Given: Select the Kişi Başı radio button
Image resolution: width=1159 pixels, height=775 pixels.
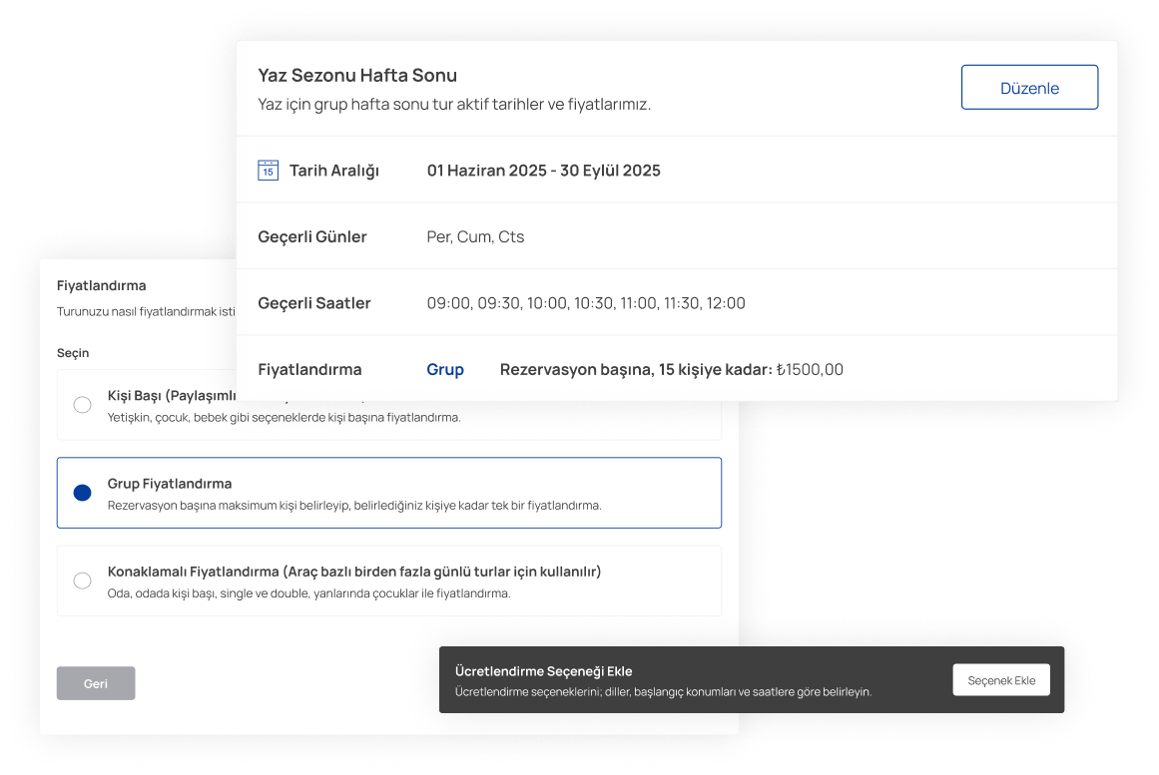Looking at the screenshot, I should [83, 405].
